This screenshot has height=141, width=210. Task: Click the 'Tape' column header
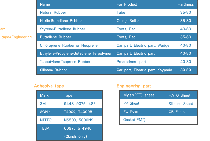point(68,95)
